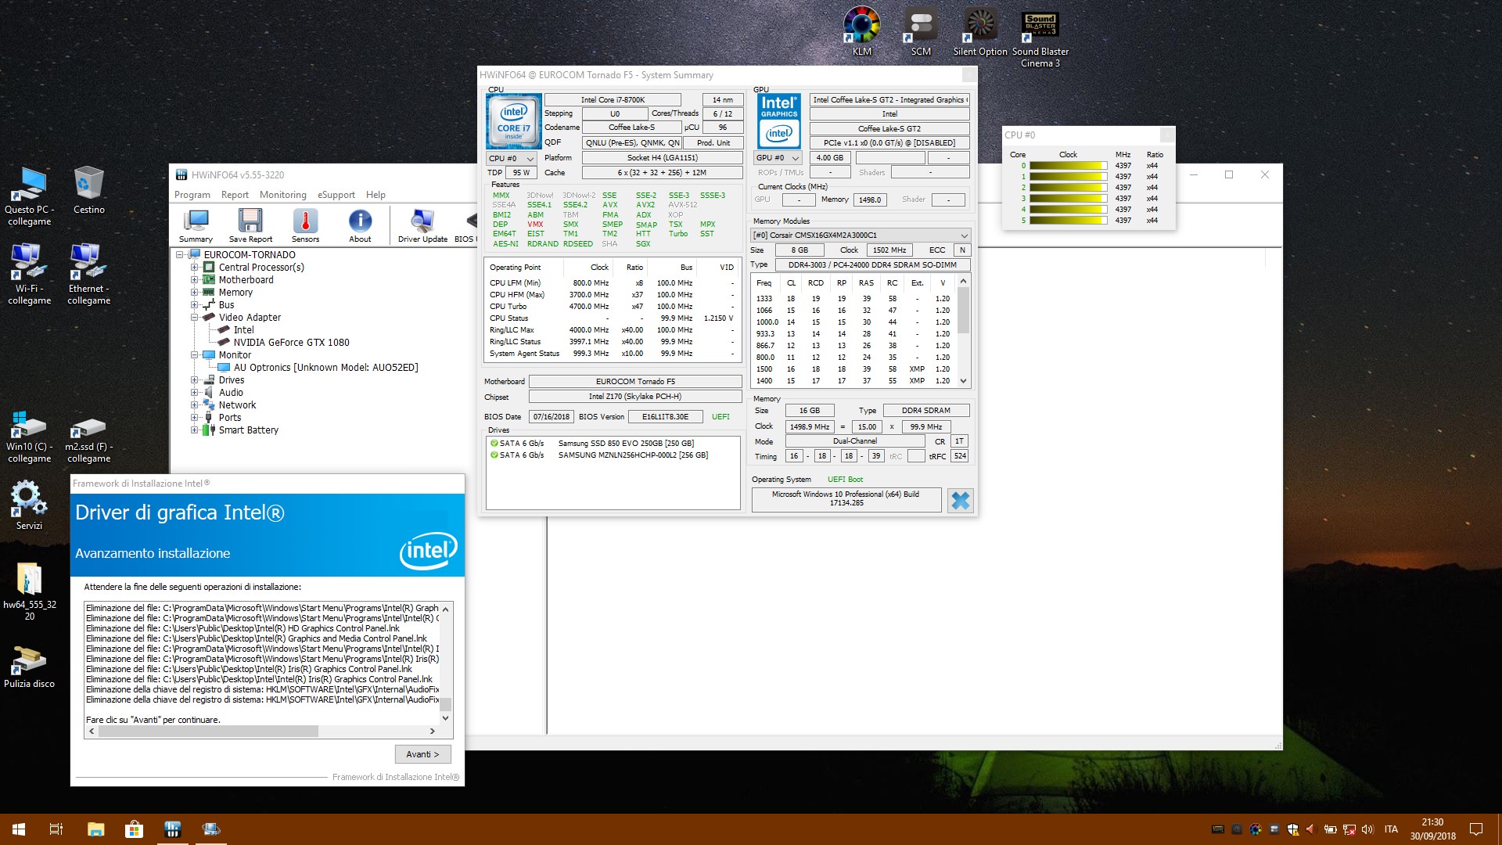This screenshot has width=1502, height=845.
Task: Select Servizi gear desktop icon
Action: point(29,505)
